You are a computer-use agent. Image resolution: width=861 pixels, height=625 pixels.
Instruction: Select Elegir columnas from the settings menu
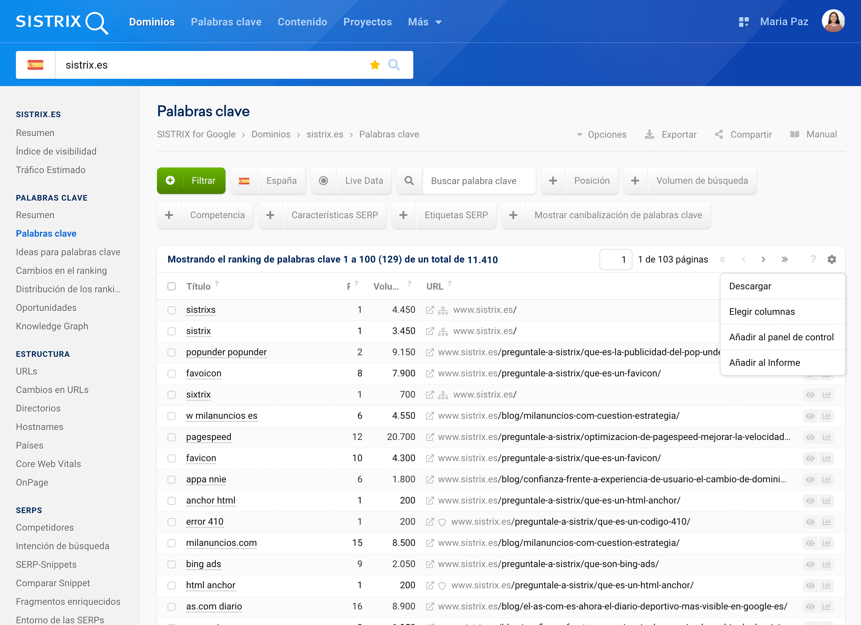[762, 312]
